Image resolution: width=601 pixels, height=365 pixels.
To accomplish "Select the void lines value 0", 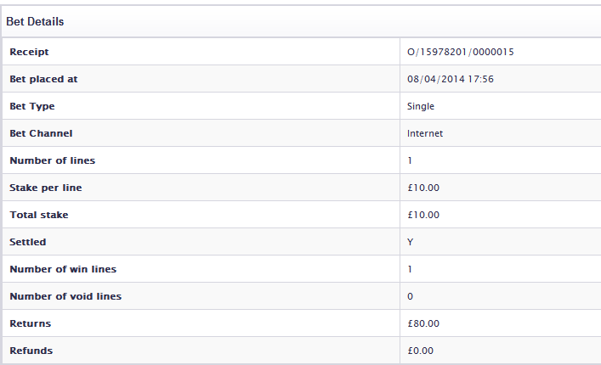I will click(411, 296).
